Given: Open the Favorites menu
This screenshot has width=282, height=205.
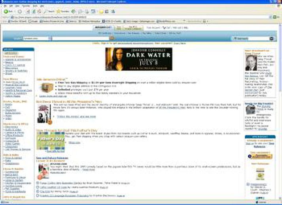Looking at the screenshot, I should pos(26,6).
